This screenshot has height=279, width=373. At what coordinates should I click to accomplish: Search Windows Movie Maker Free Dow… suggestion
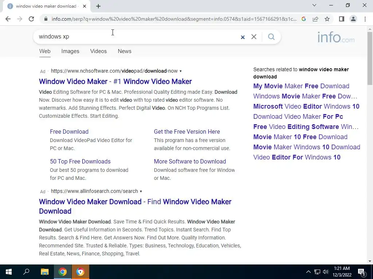[305, 96]
